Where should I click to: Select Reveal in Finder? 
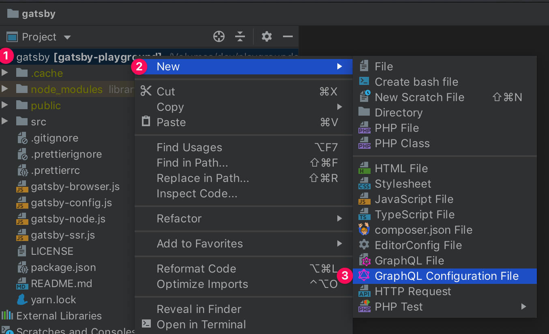199,309
